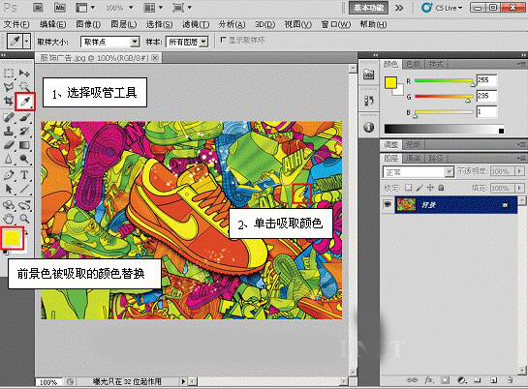Viewport: 528px width, 389px height.
Task: Click the yellow foreground color swatch
Action: click(13, 238)
